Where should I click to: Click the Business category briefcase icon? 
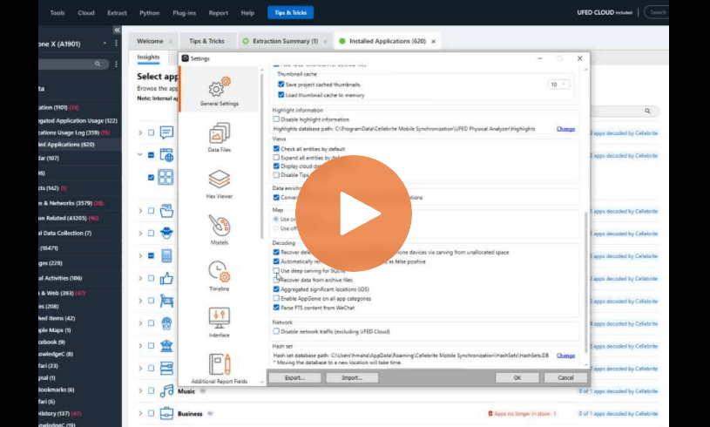[166, 413]
